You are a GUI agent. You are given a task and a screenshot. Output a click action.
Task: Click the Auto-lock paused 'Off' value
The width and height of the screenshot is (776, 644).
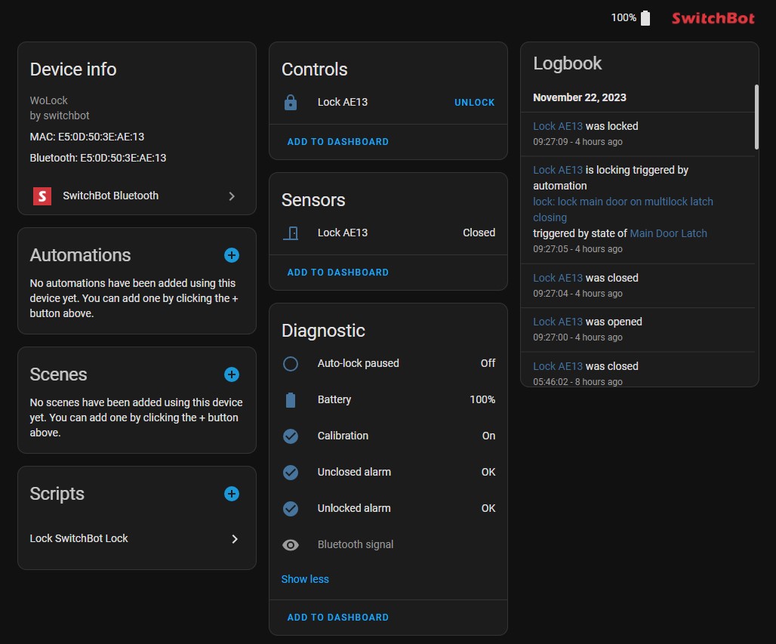[488, 363]
